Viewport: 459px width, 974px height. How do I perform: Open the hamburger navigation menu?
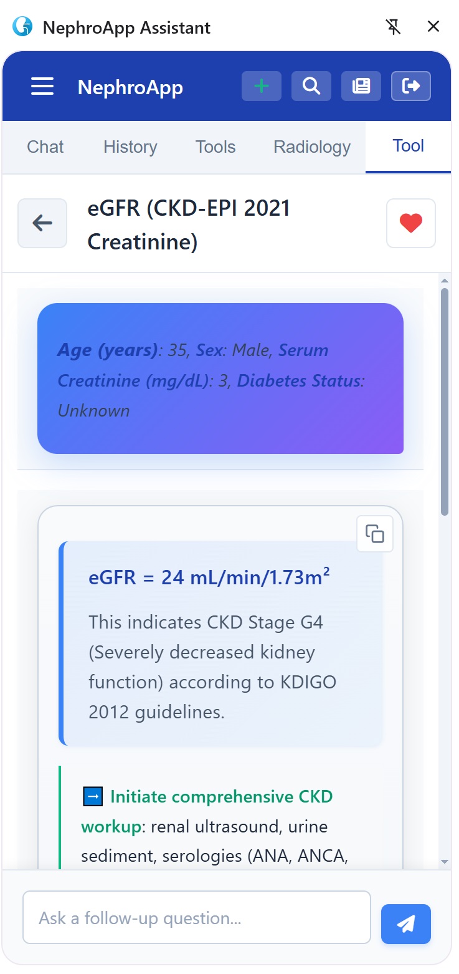click(x=42, y=86)
